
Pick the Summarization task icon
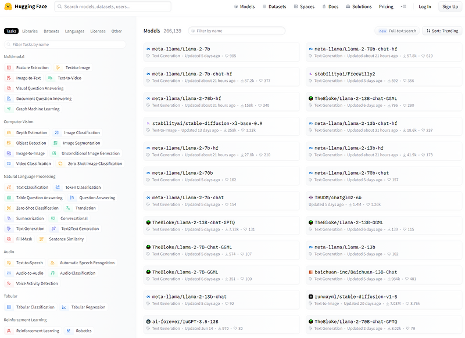9,218
